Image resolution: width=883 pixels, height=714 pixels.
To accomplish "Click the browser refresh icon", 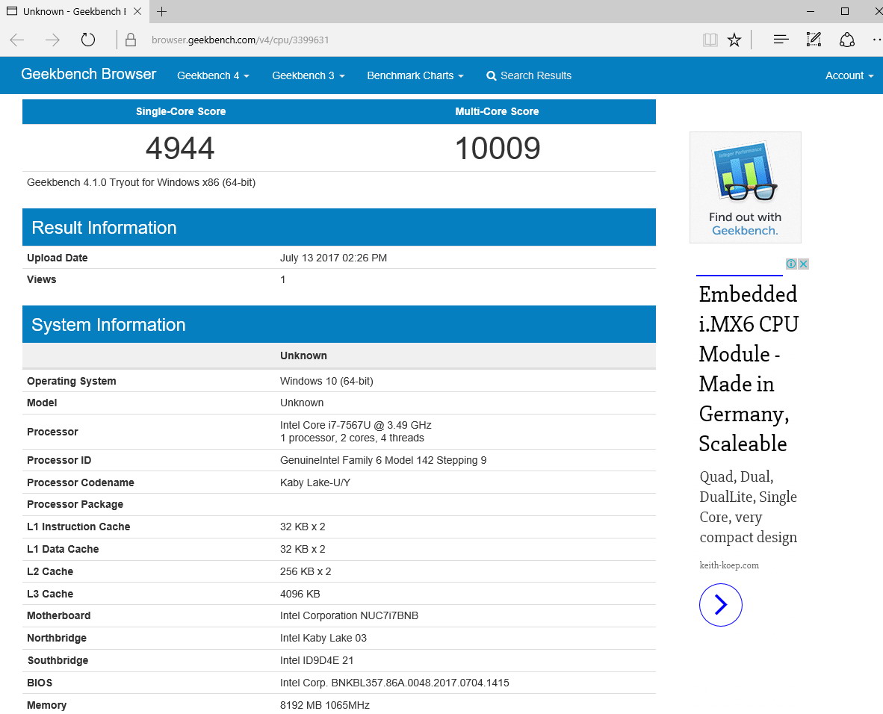I will [x=88, y=40].
